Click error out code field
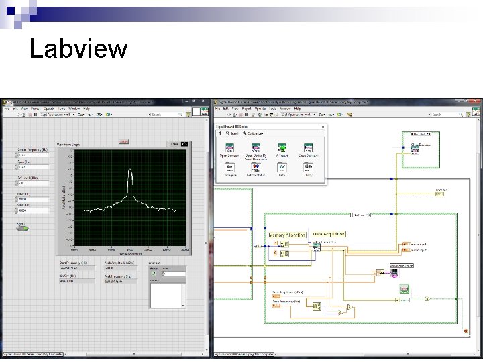Viewport: 483px width, 362px height. pyautogui.click(x=174, y=274)
